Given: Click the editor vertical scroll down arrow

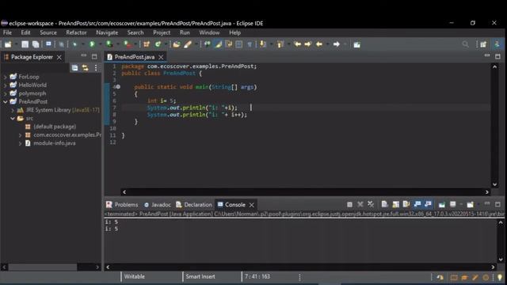Looking at the screenshot, I should [494, 184].
